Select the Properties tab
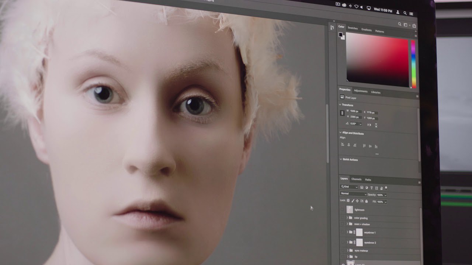This screenshot has width=472, height=265. [345, 89]
